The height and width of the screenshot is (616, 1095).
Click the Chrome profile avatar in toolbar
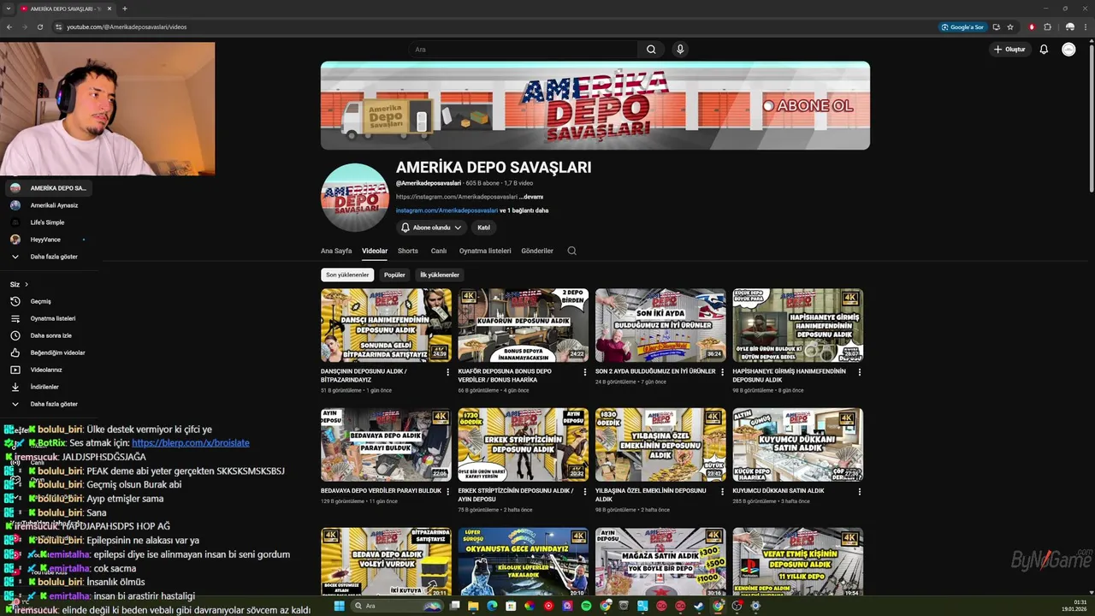[1069, 27]
